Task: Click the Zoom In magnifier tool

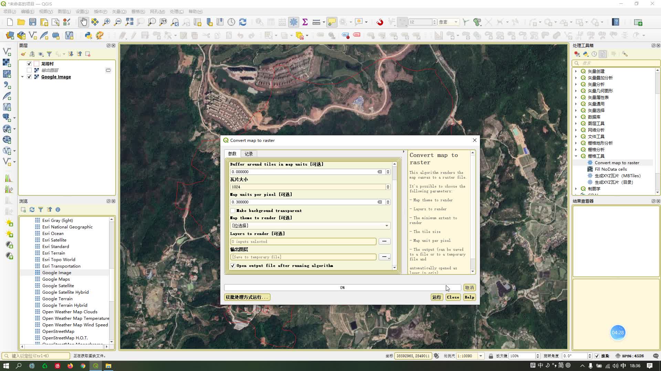Action: coord(106,22)
